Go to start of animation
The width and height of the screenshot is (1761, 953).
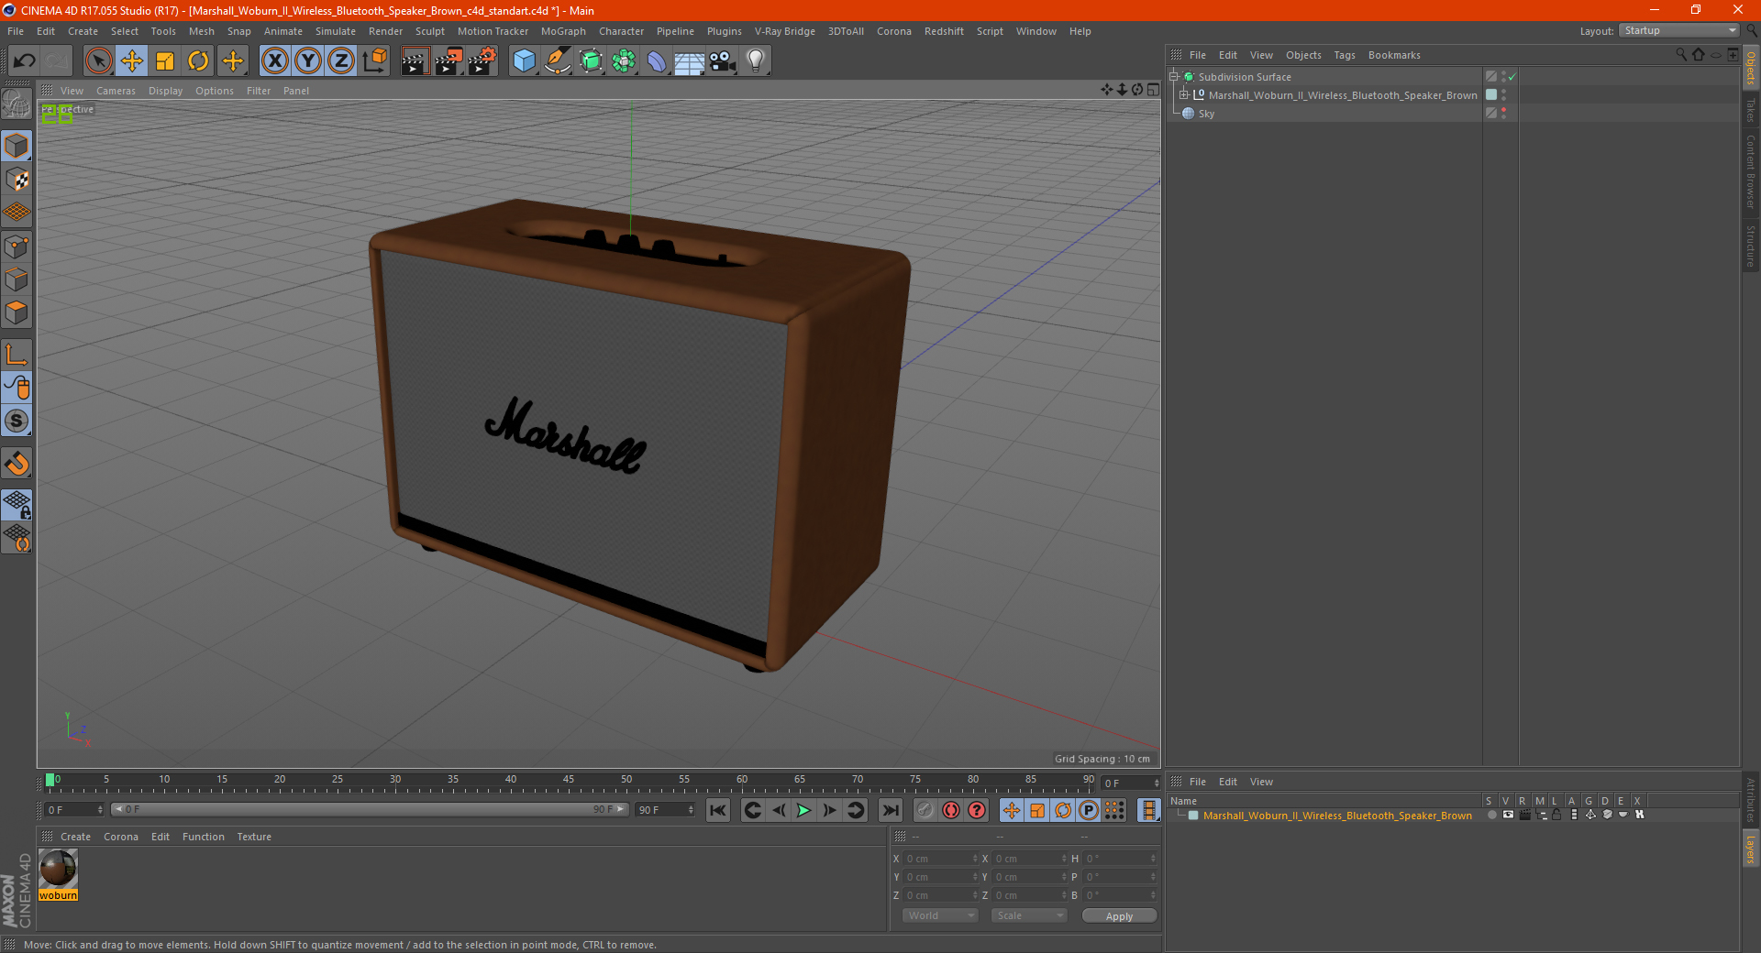pos(718,810)
